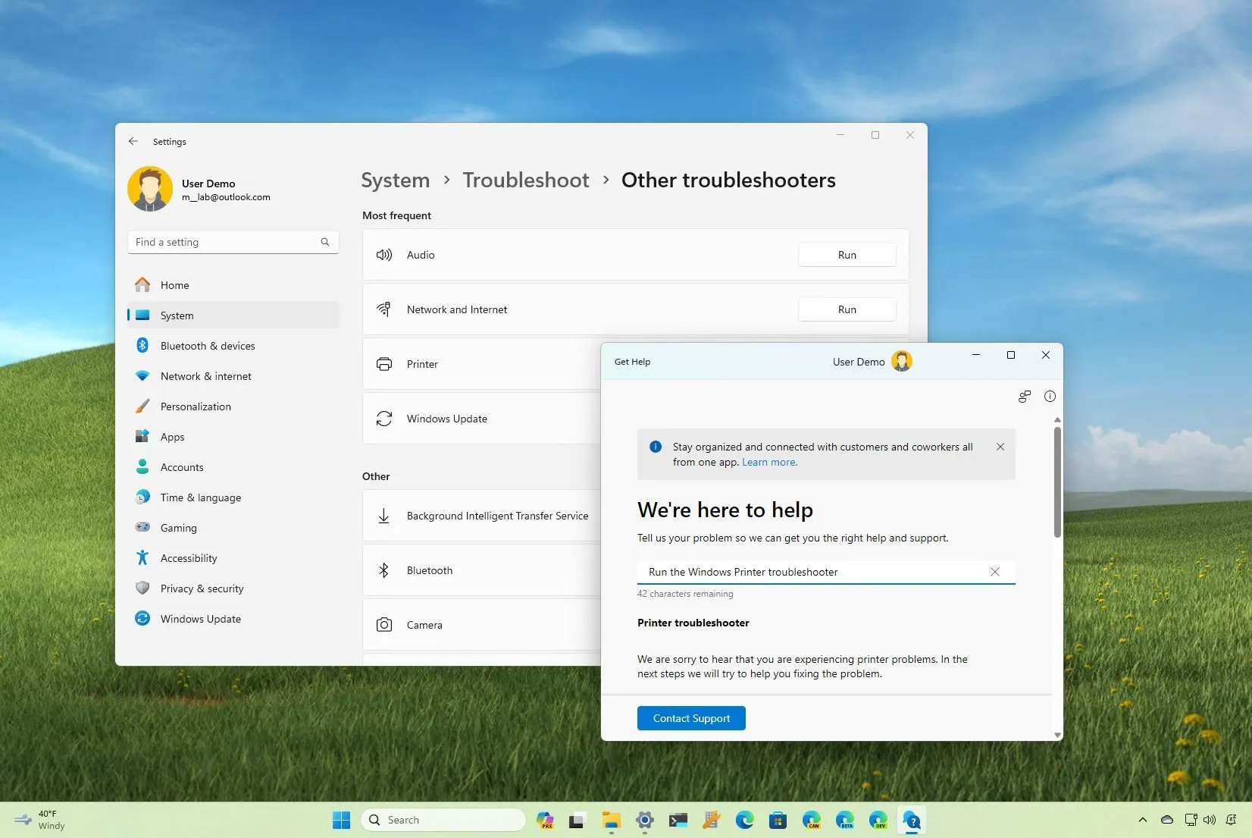Open the feedback icon in Get Help
1252x838 pixels.
(1025, 396)
